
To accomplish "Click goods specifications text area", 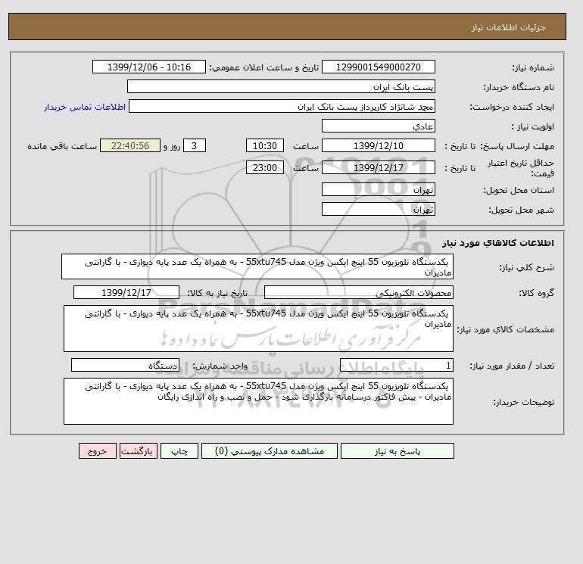I will [x=258, y=329].
